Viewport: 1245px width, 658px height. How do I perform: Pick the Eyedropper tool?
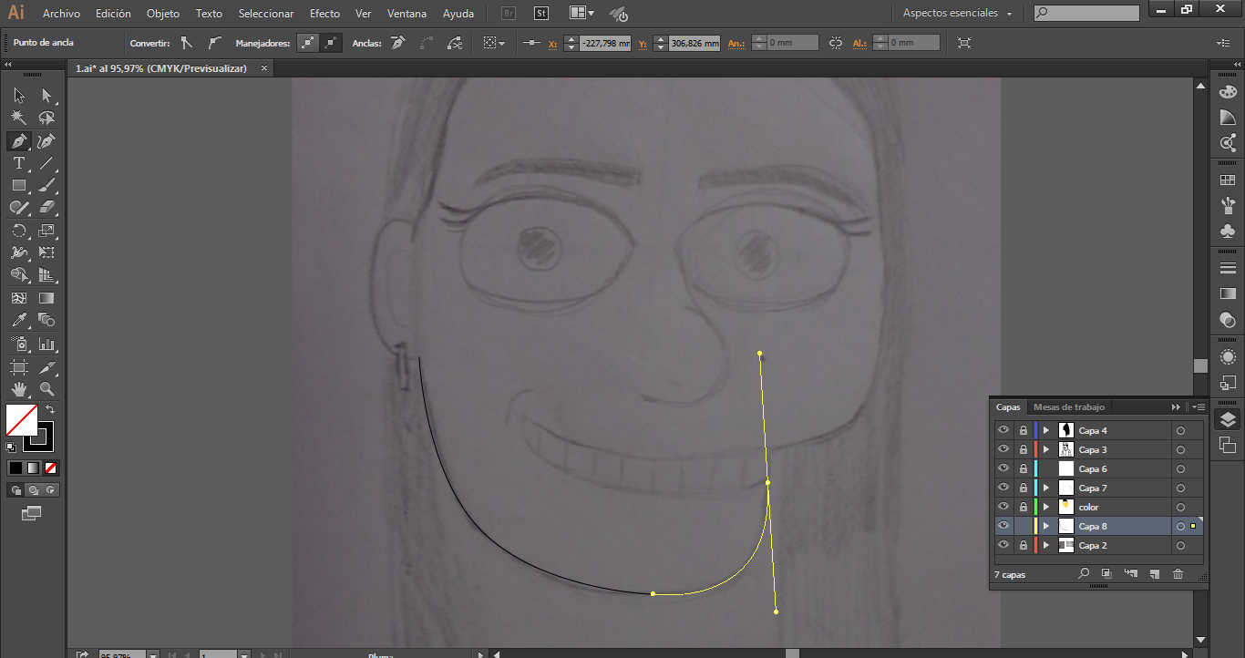pos(18,320)
